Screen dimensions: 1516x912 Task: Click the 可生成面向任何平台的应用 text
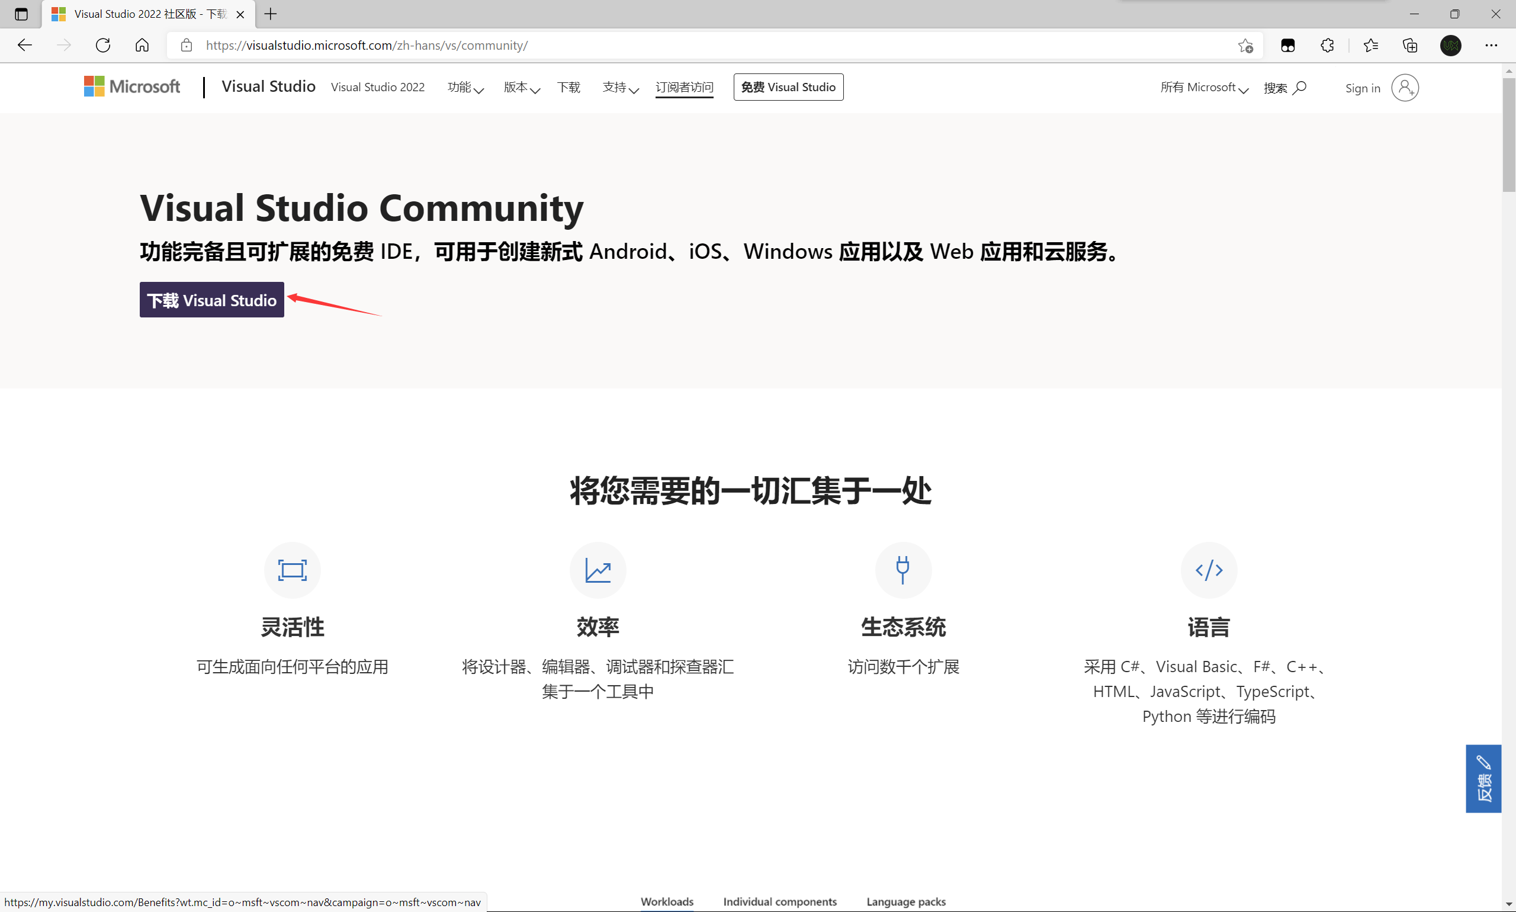[x=293, y=667]
